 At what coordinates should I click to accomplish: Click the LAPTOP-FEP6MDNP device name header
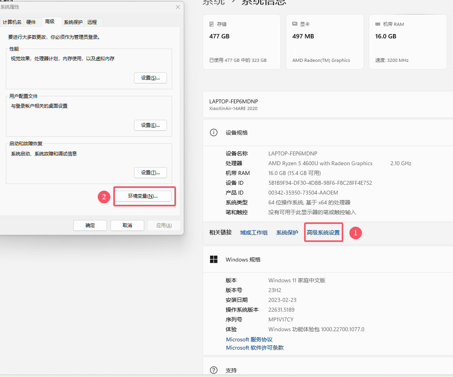pyautogui.click(x=234, y=101)
